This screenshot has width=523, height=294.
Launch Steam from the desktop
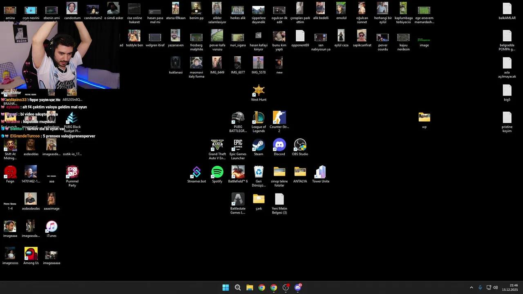[258, 145]
